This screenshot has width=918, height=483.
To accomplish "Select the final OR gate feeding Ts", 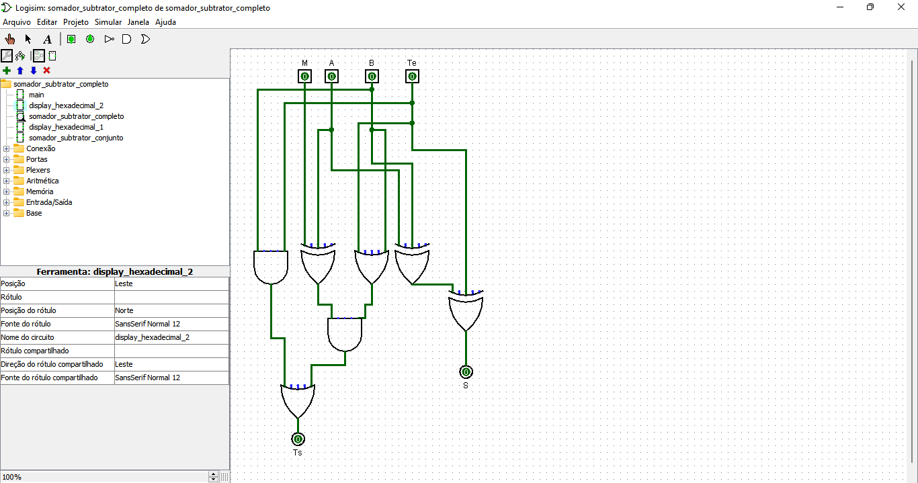I will coord(298,401).
